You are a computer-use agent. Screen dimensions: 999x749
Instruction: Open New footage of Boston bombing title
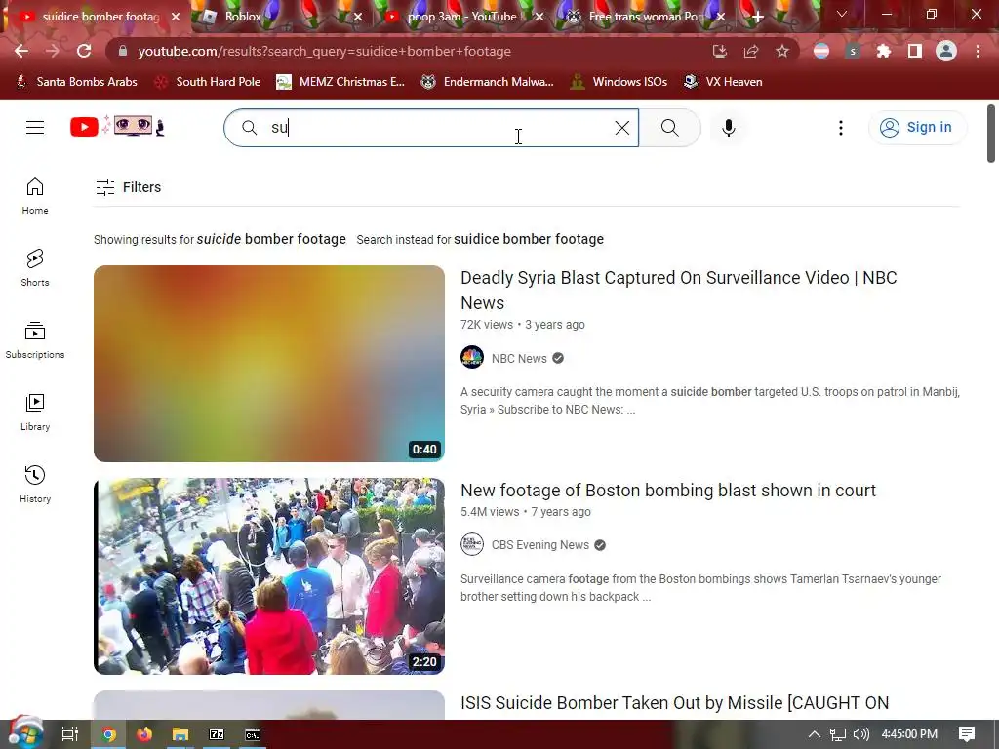click(668, 491)
